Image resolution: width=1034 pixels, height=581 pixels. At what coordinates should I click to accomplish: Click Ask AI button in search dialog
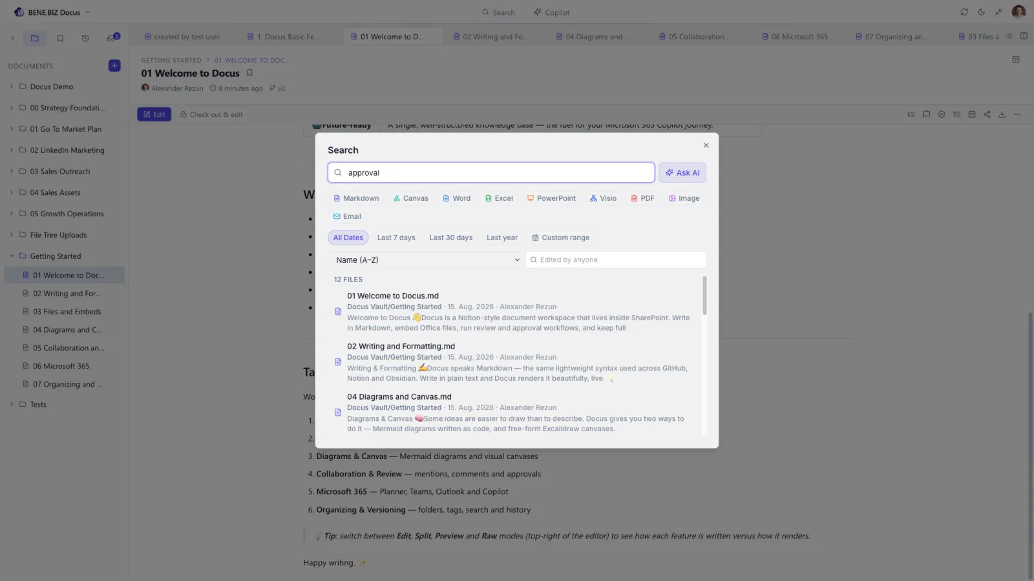(x=682, y=172)
